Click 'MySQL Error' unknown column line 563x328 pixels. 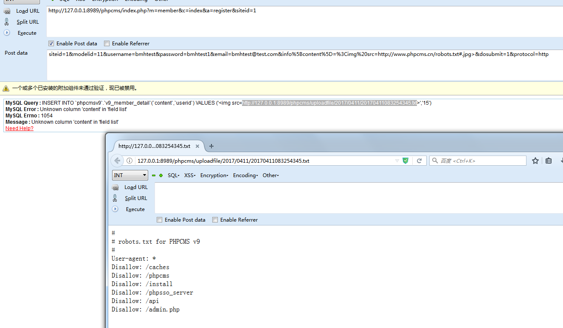point(66,109)
